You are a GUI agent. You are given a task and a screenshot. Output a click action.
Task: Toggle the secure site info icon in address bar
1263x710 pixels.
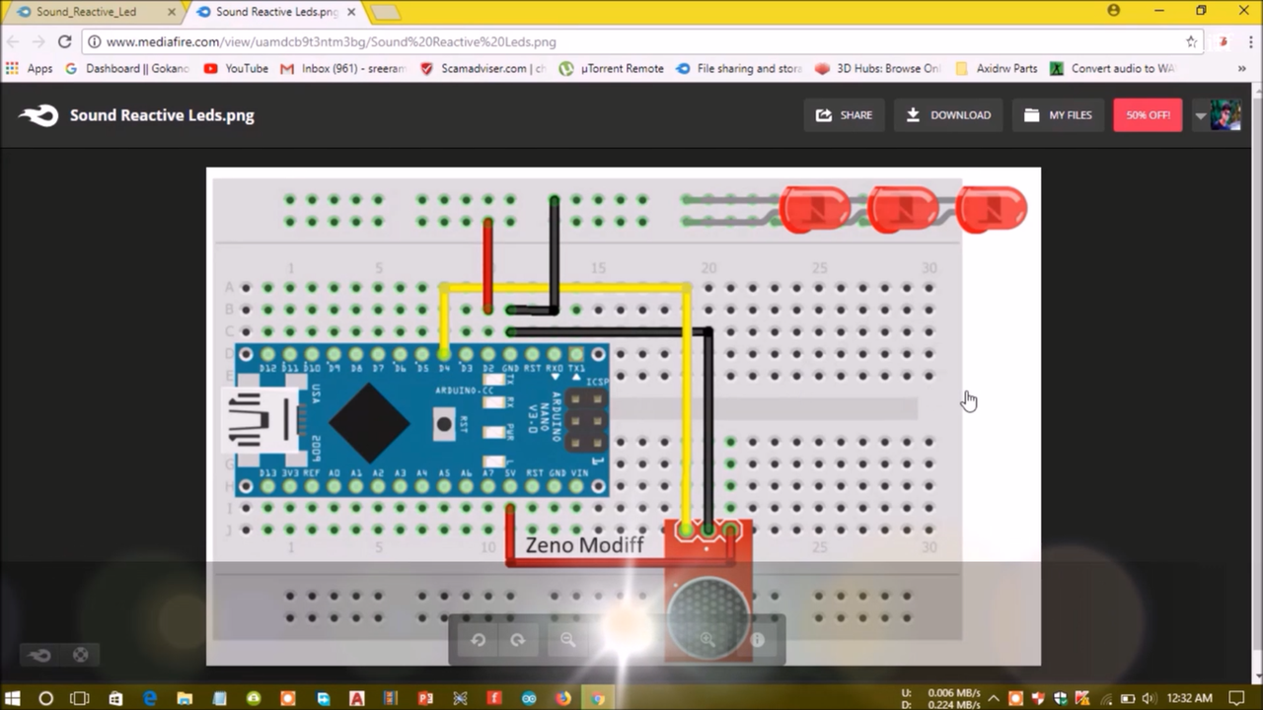pos(92,42)
